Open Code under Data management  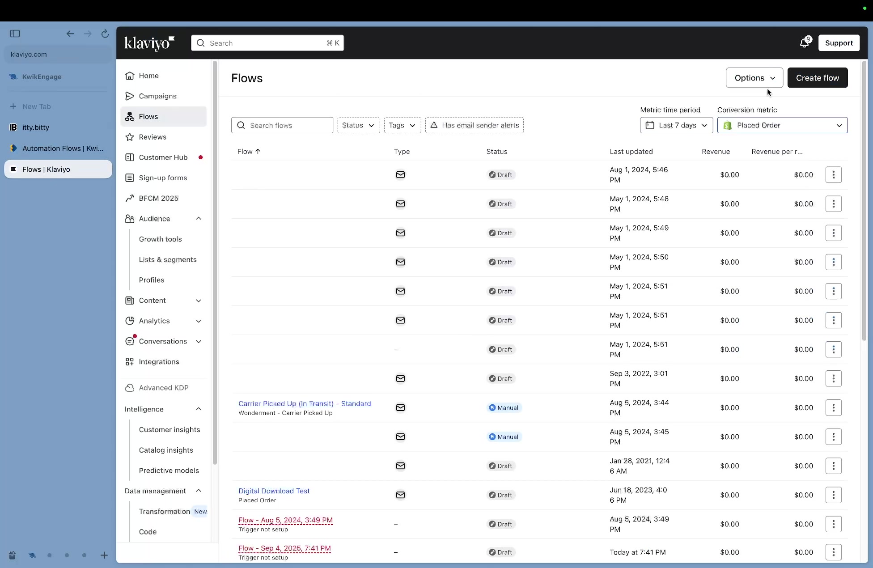[148, 532]
